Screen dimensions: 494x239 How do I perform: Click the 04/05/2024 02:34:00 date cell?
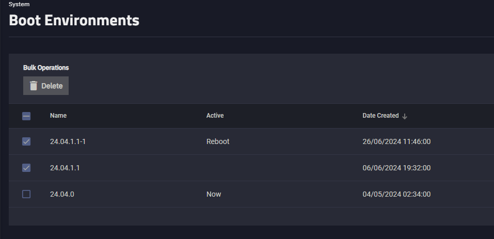tap(396, 194)
